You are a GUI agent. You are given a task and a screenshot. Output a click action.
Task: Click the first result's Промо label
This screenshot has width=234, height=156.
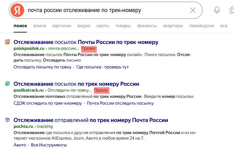[89, 49]
